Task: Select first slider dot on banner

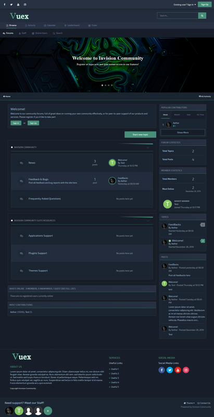Action: point(102,85)
